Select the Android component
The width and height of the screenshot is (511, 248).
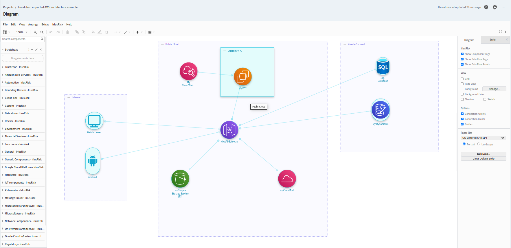93,161
